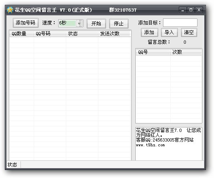The image size is (214, 178).
Task: Click the QQ号 column header
Action: 153,52
